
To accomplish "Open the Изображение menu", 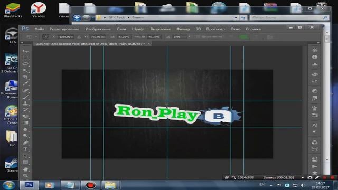I will (x=98, y=29).
